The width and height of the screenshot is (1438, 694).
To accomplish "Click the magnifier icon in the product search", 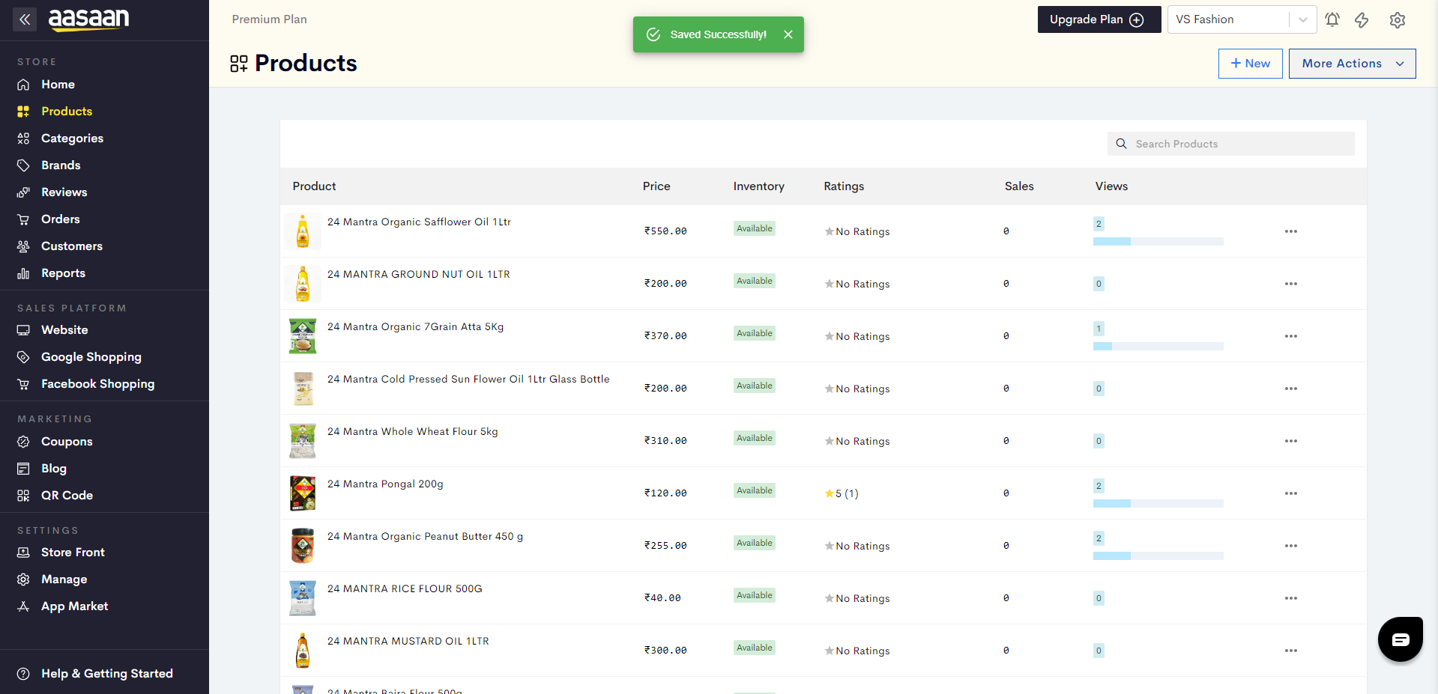I will [x=1121, y=144].
